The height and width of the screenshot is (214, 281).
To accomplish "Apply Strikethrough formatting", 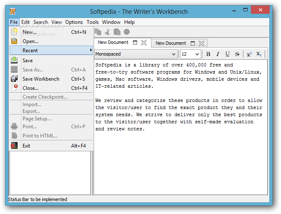I will pos(237,54).
